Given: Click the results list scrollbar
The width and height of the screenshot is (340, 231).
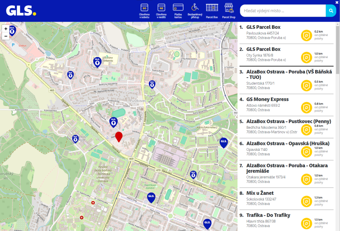Looking at the screenshot, I should [338, 50].
